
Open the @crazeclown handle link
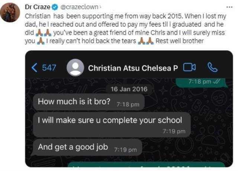79,7
